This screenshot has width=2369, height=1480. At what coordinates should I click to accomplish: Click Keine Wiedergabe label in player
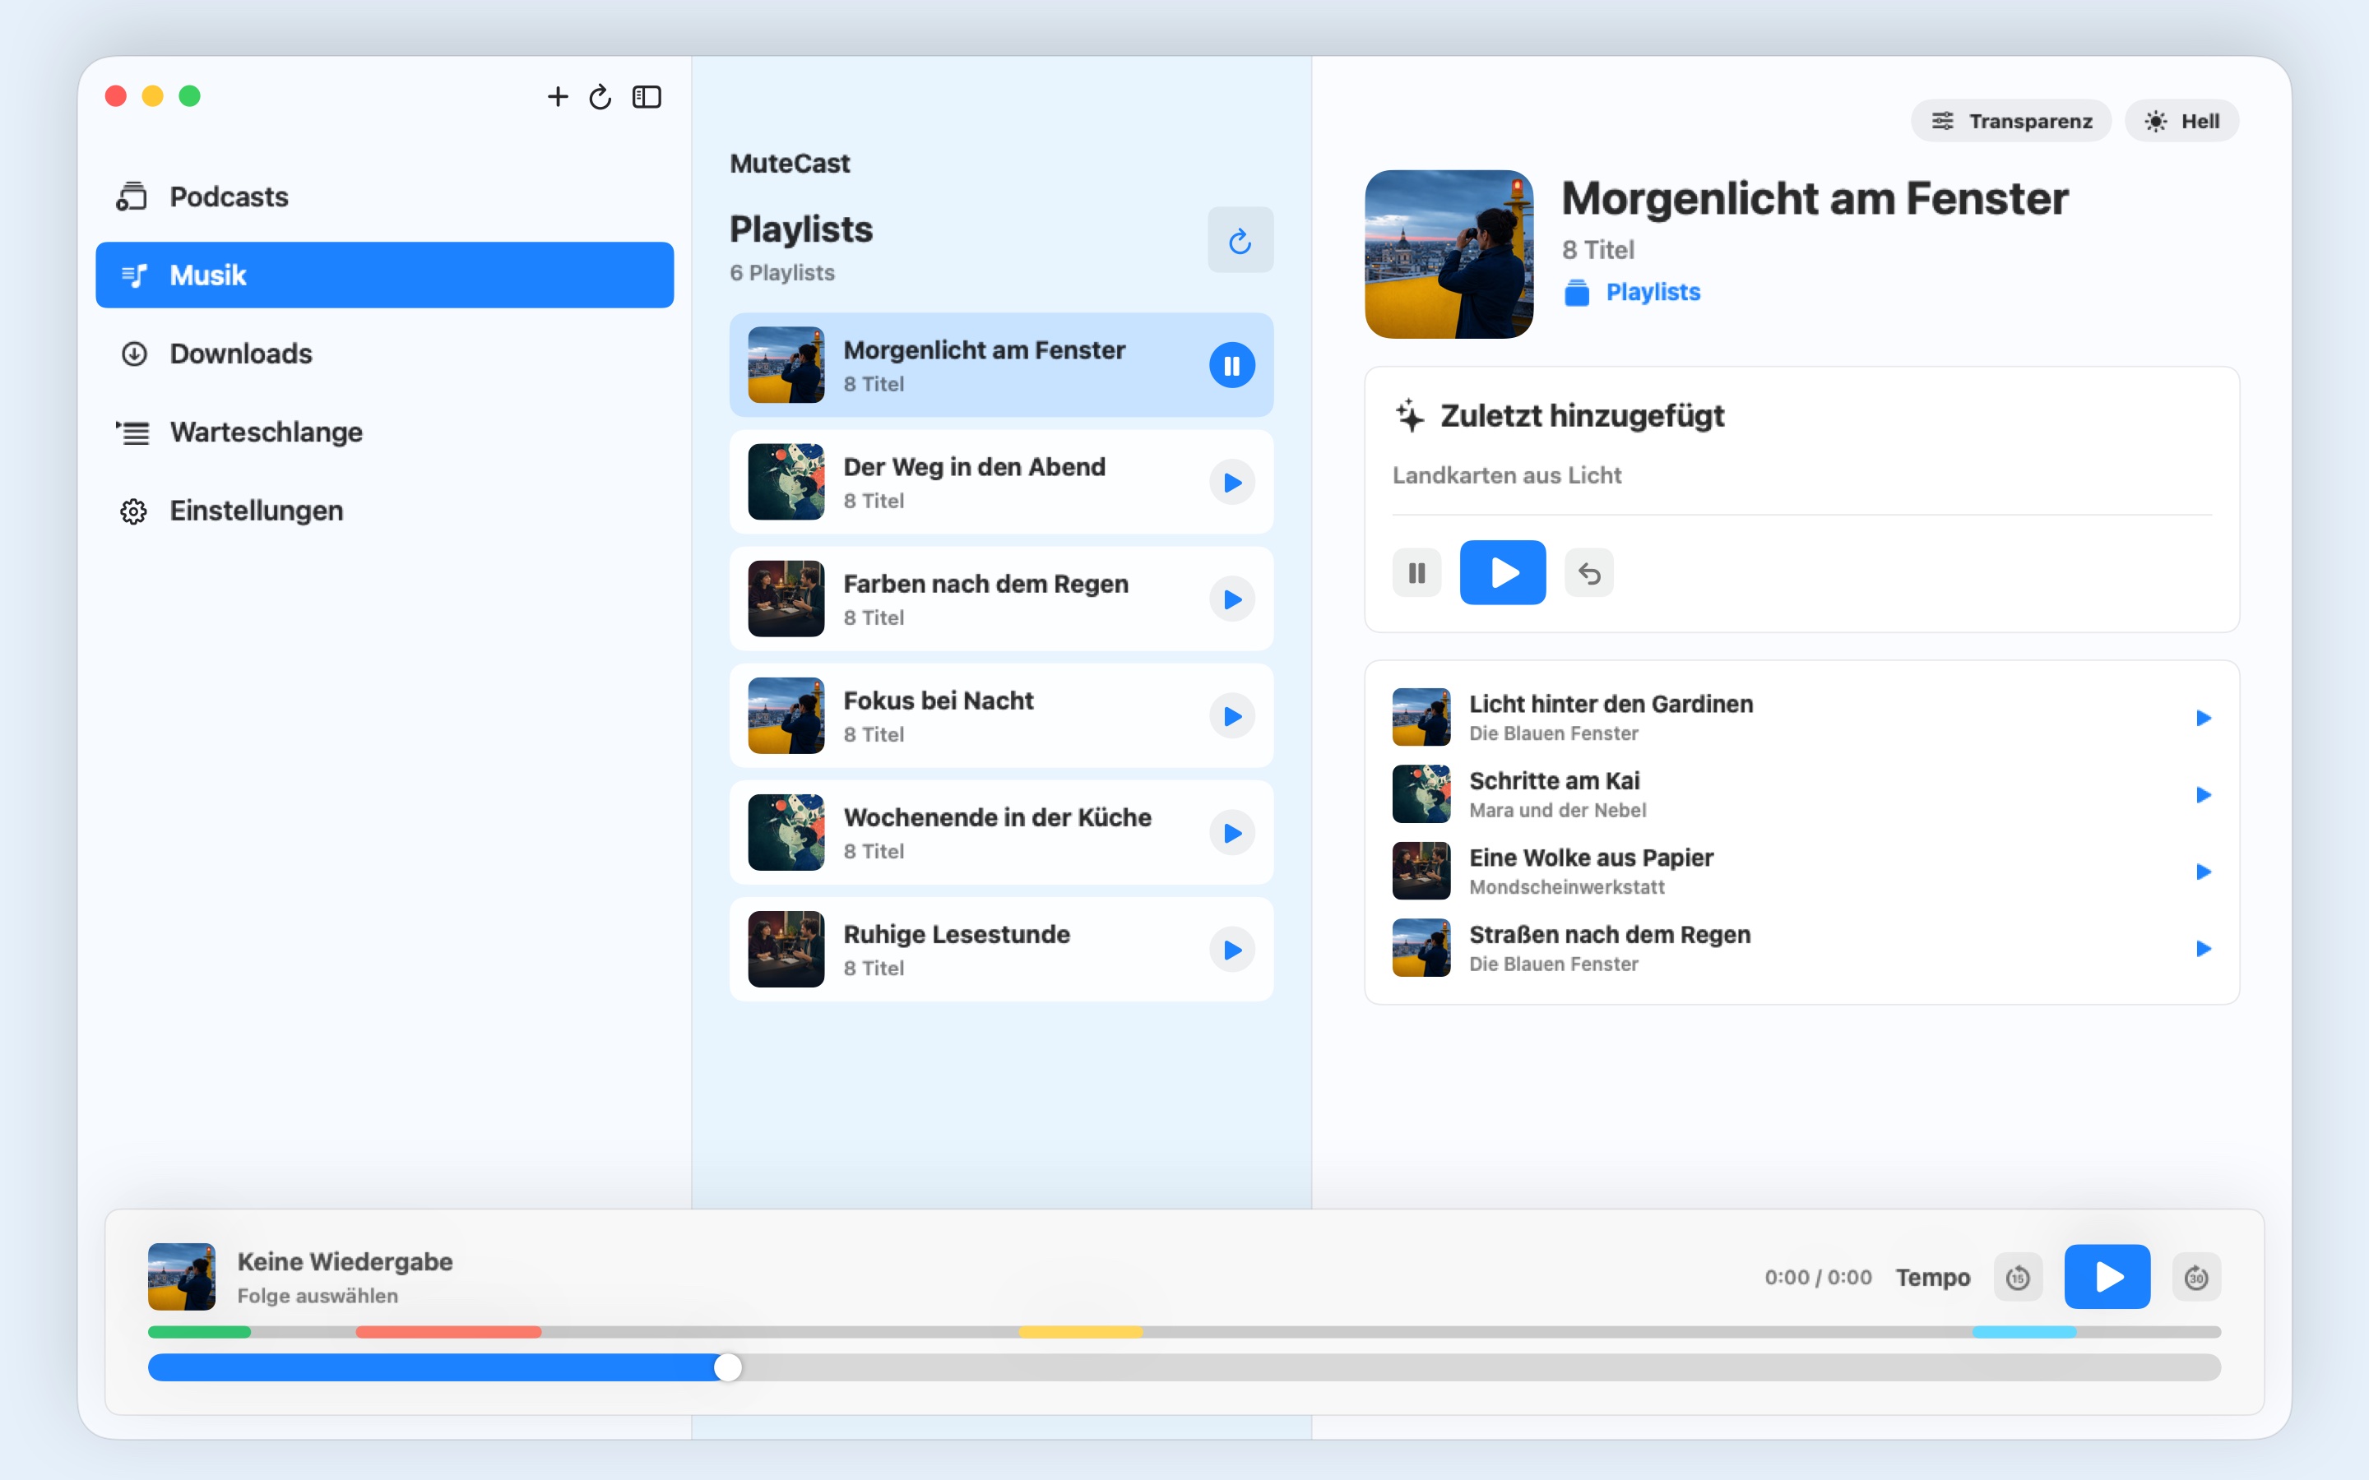tap(345, 1262)
